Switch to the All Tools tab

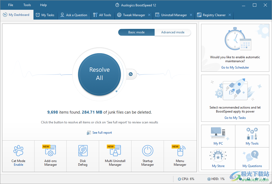click(x=102, y=15)
